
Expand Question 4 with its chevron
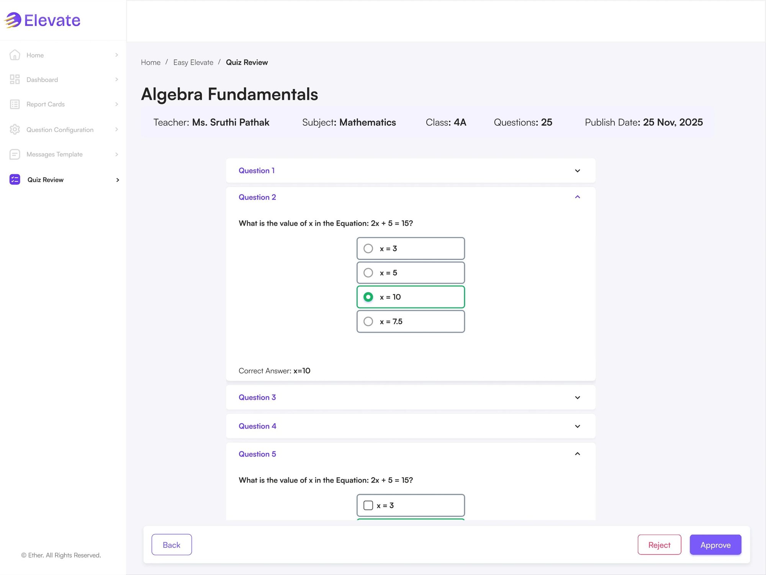tap(578, 426)
